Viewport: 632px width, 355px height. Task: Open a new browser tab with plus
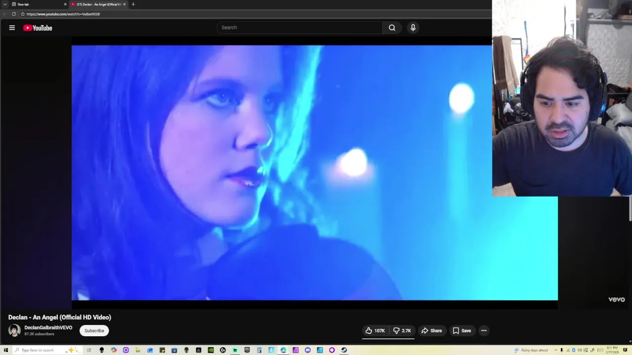[x=133, y=4]
